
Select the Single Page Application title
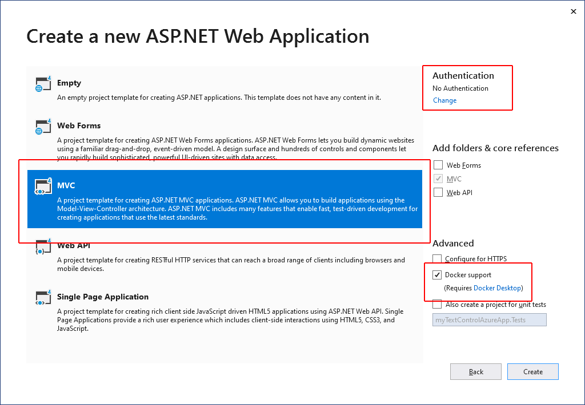click(x=103, y=297)
